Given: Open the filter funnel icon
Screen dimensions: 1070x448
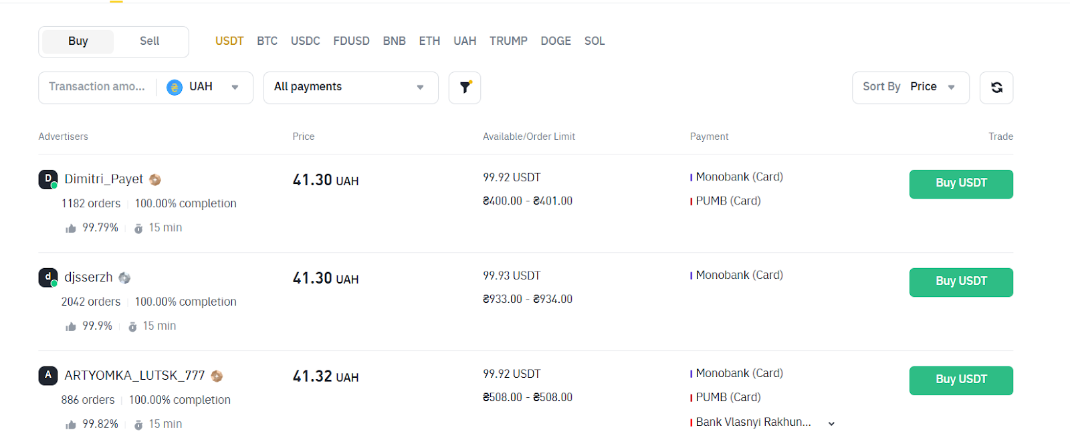Looking at the screenshot, I should [x=465, y=88].
